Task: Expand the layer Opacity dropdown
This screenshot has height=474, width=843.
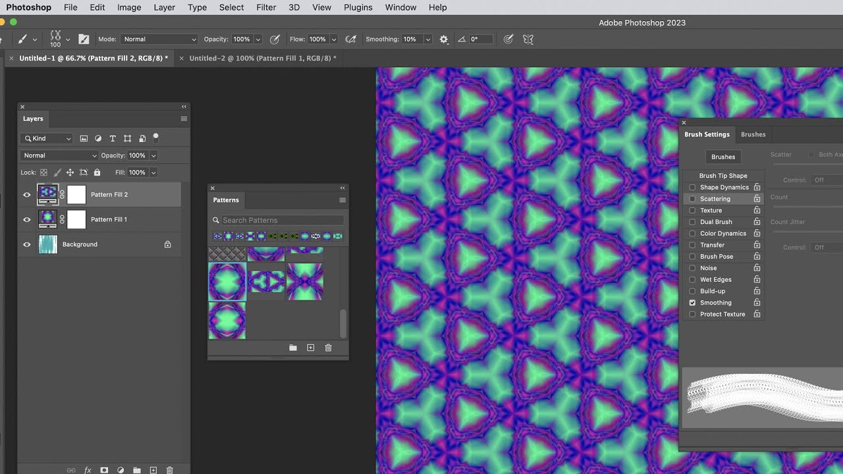Action: point(153,155)
